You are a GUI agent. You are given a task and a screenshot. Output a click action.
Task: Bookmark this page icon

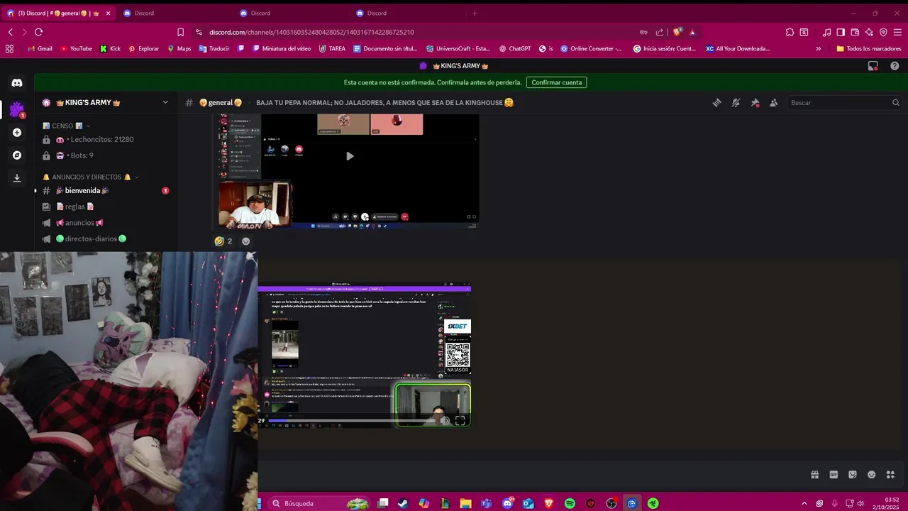tap(180, 32)
